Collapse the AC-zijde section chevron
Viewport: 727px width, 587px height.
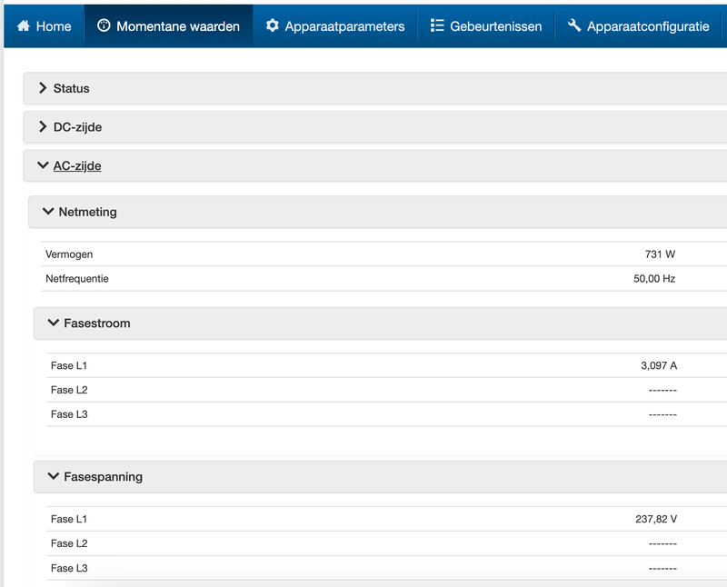[42, 165]
